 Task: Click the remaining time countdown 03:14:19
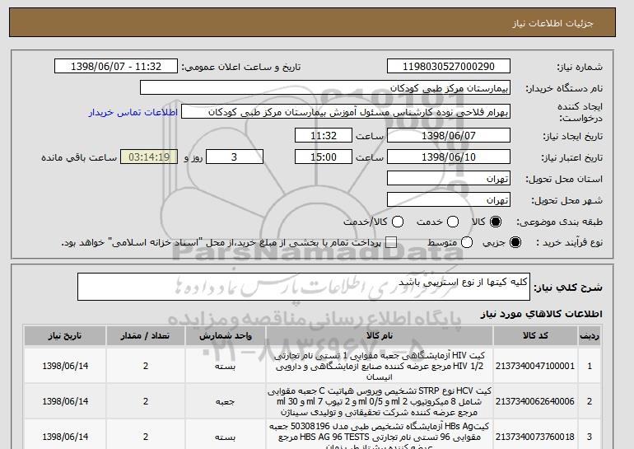[149, 157]
